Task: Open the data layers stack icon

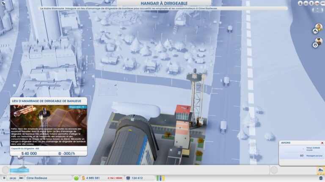Action: pos(321,178)
